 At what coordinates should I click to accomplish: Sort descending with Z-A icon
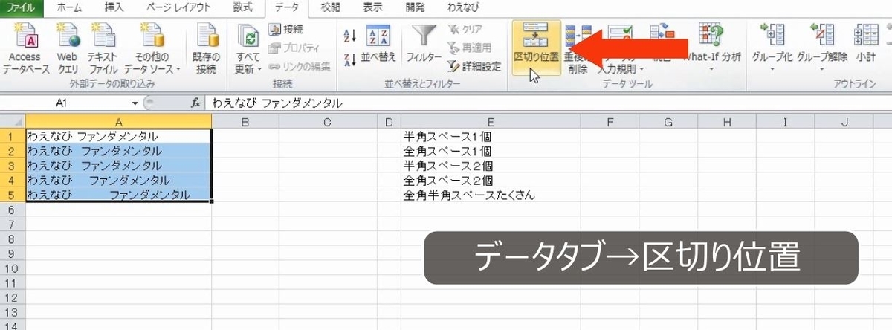coord(351,59)
